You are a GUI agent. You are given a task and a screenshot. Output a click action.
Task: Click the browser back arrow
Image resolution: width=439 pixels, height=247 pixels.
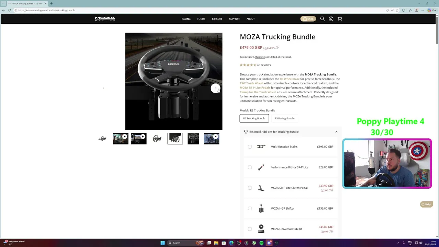point(3,10)
